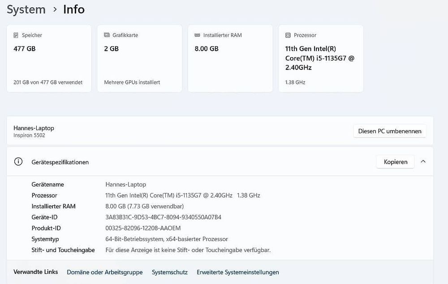448x284 pixels.
Task: Click the Gerätespezifikationen header label
Action: click(x=60, y=162)
